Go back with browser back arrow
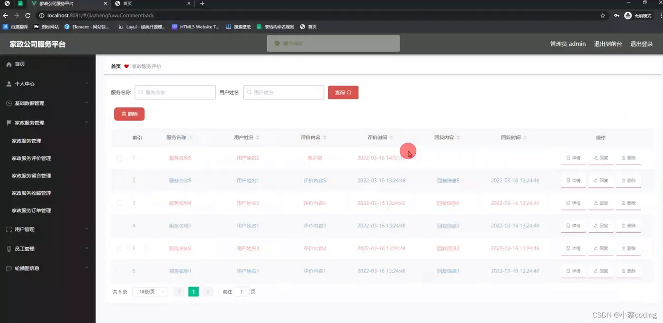 (x=6, y=16)
